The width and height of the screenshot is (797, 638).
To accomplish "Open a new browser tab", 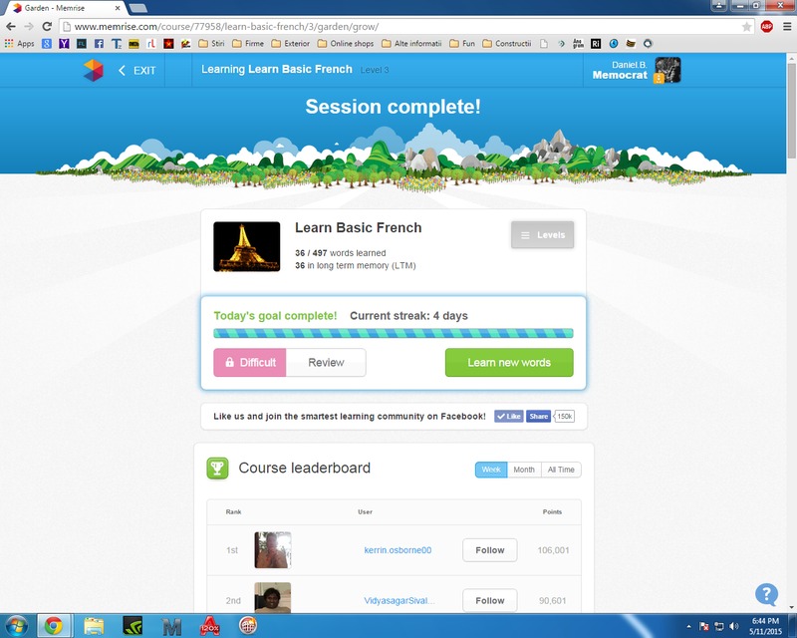I will coord(137,8).
